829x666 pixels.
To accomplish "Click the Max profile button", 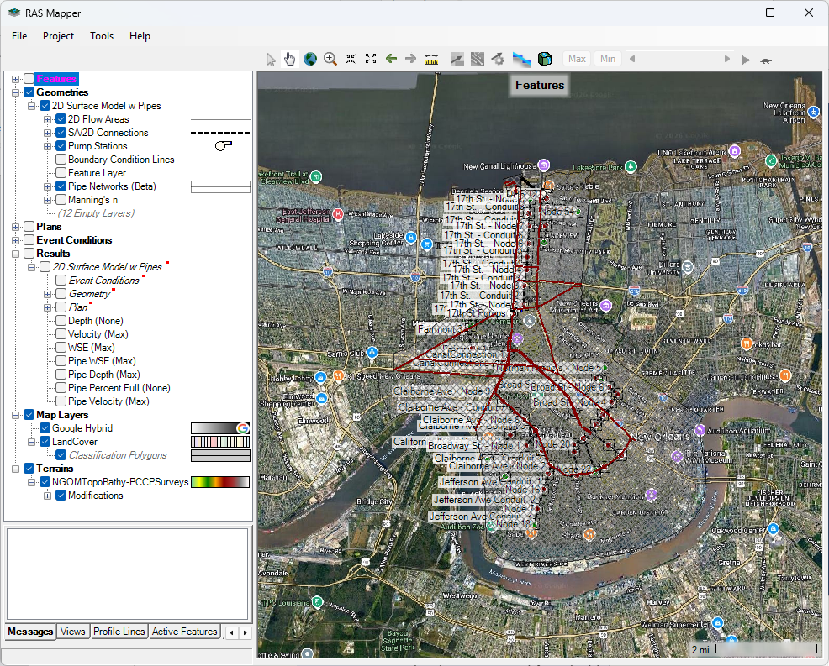I will [577, 59].
